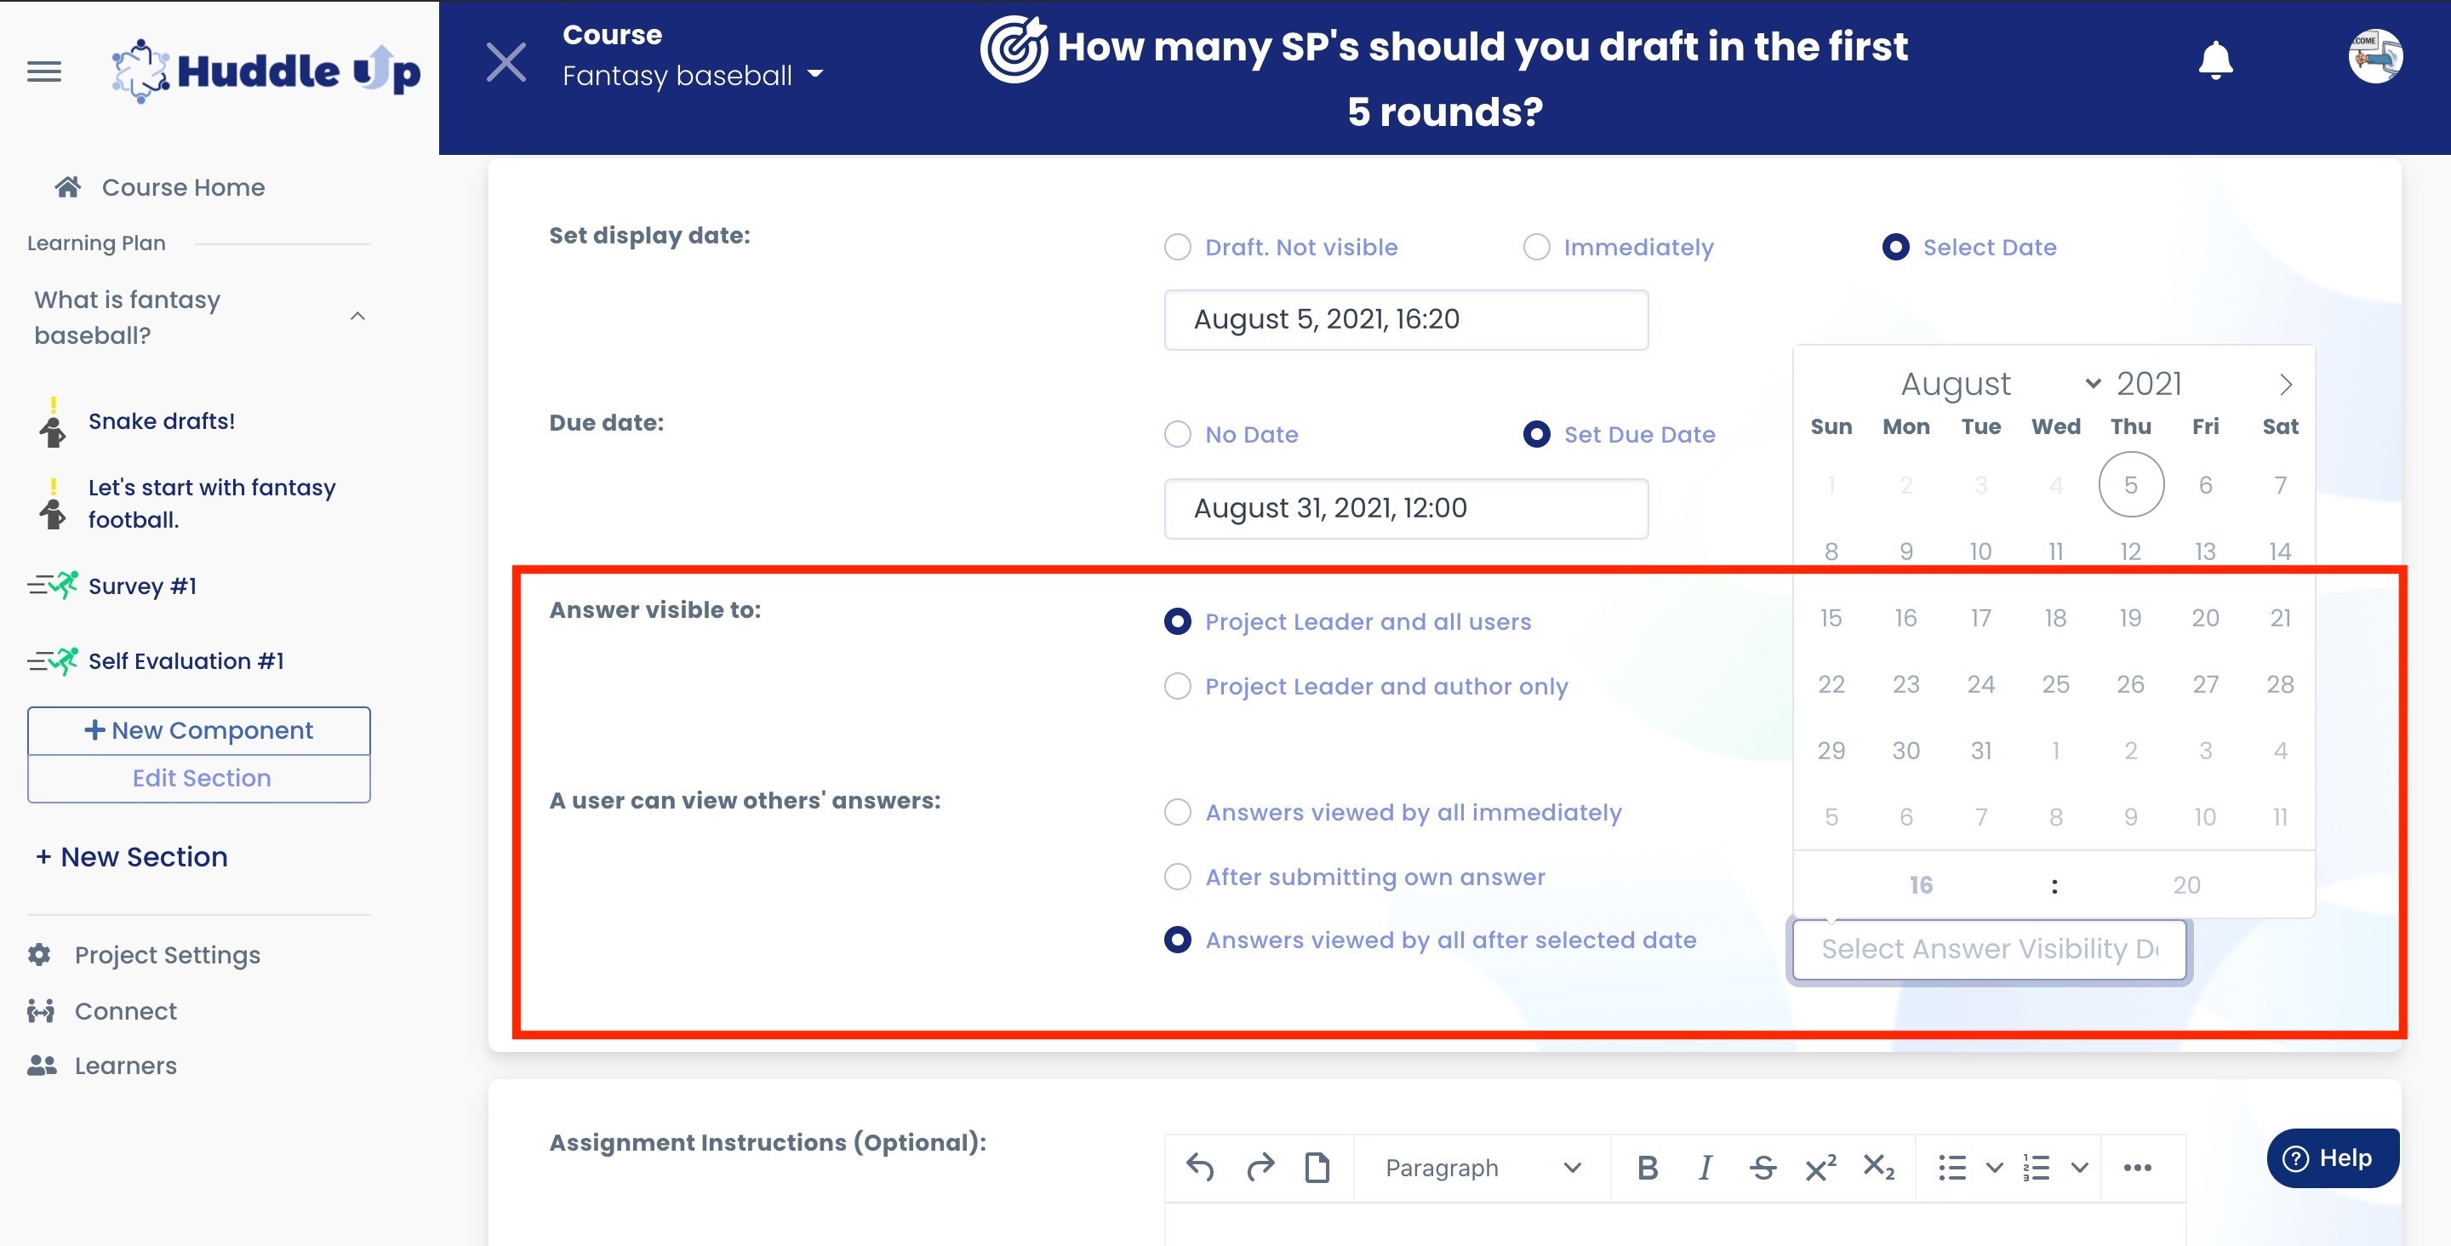Select Draft. Not visible option
This screenshot has width=2451, height=1246.
click(x=1177, y=247)
